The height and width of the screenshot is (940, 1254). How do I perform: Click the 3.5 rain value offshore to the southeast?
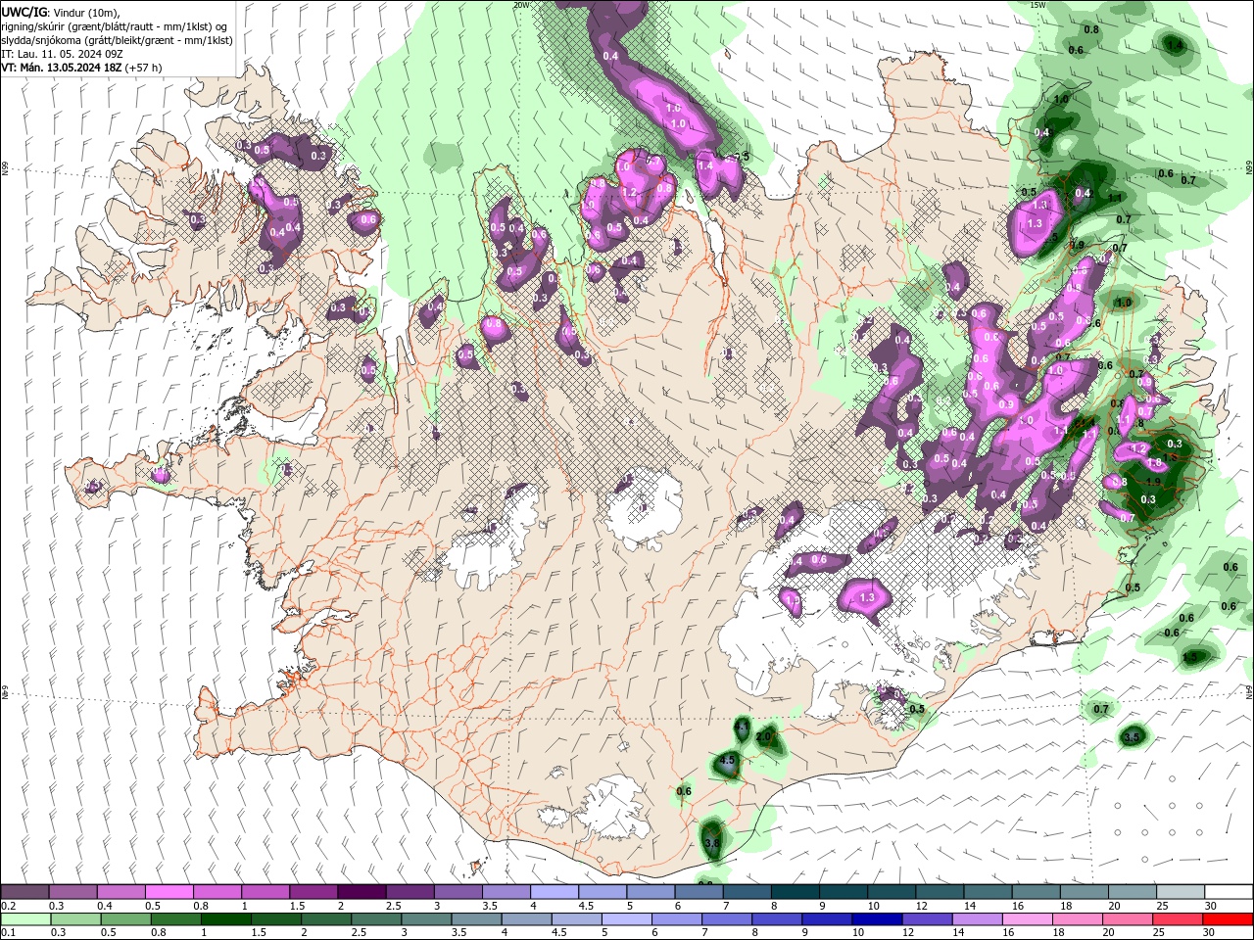pyautogui.click(x=1133, y=736)
